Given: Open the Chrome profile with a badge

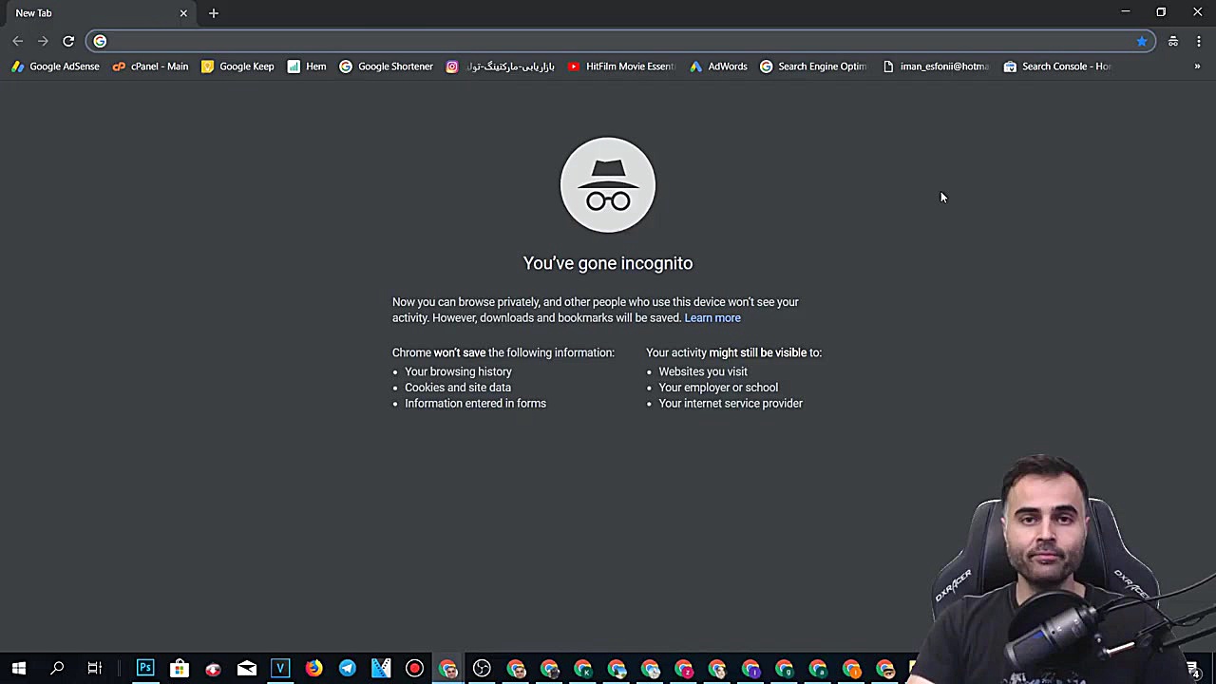Looking at the screenshot, I should (819, 669).
